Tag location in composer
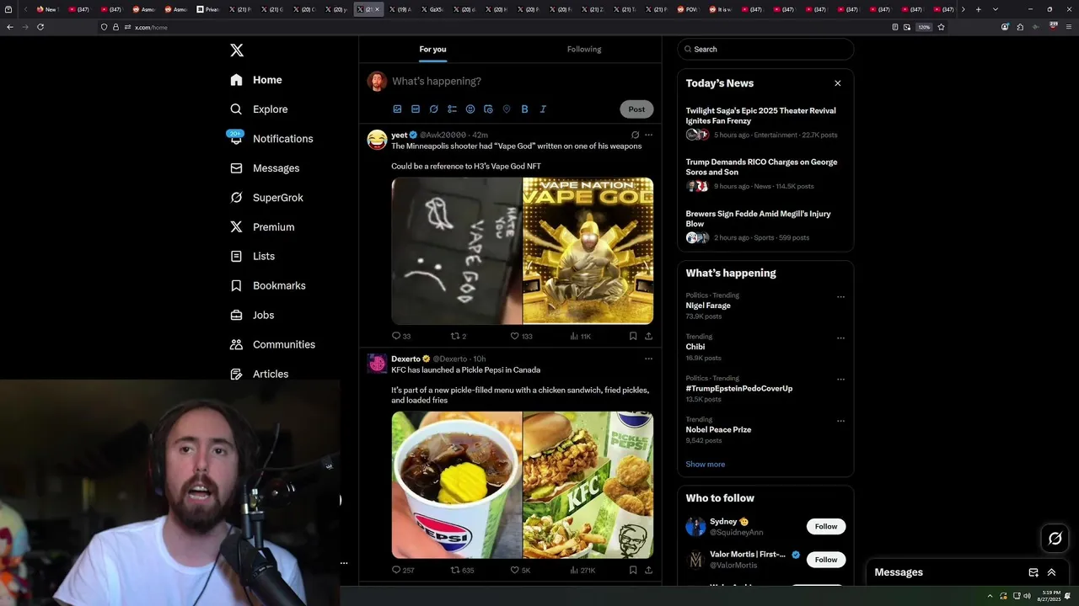 507,109
